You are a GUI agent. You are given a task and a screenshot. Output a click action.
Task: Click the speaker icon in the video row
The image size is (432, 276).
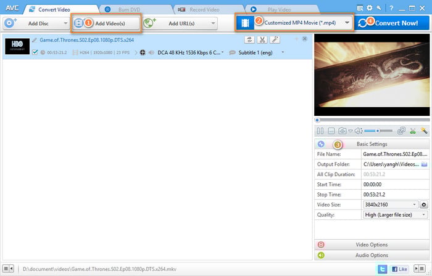151,52
